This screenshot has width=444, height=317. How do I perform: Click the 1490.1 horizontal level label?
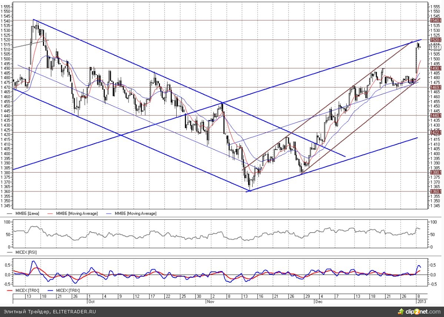[x=435, y=69]
